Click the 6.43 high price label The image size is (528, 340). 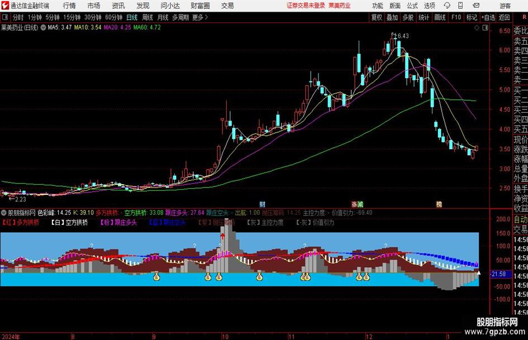pyautogui.click(x=403, y=36)
